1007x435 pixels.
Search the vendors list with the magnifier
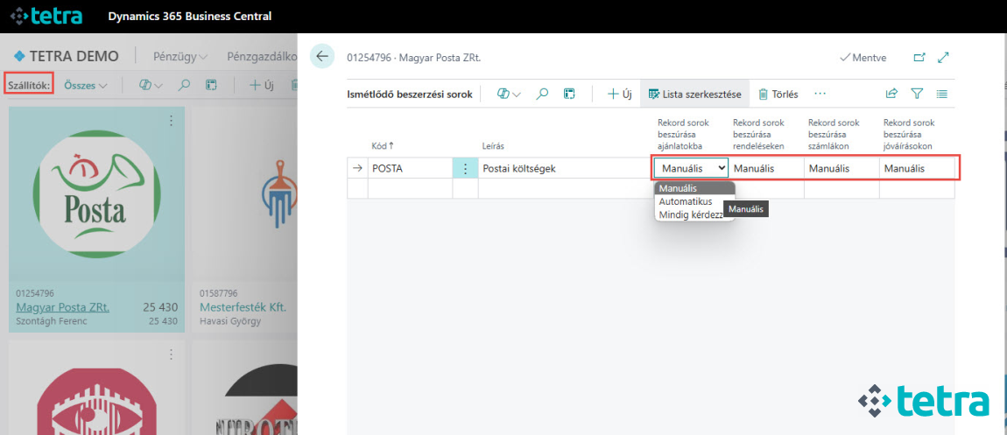pos(184,85)
